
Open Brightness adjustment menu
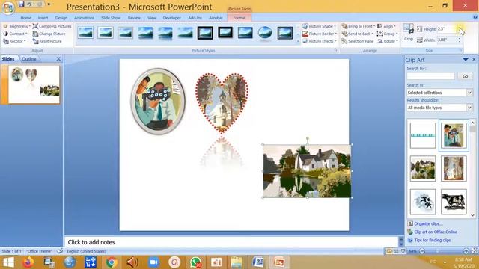[x=16, y=27]
